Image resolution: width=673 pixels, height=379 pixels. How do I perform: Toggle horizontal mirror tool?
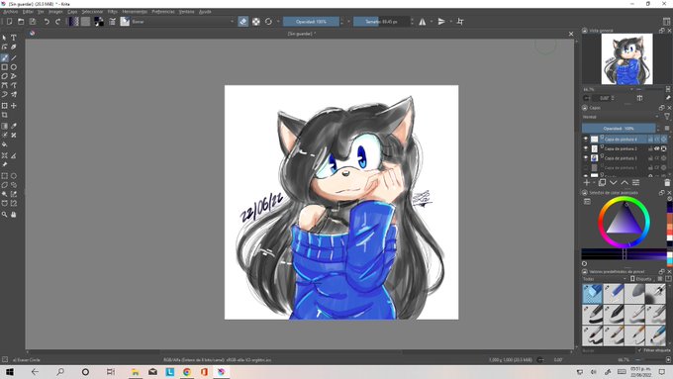(423, 22)
